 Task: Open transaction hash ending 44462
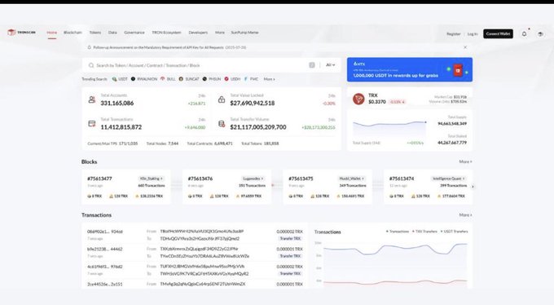(105, 249)
